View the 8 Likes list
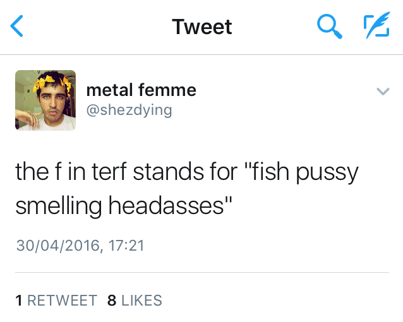Viewport: 403px width, 322px height. pyautogui.click(x=135, y=301)
